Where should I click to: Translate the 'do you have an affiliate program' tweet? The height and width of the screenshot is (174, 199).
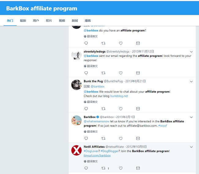(x=91, y=36)
